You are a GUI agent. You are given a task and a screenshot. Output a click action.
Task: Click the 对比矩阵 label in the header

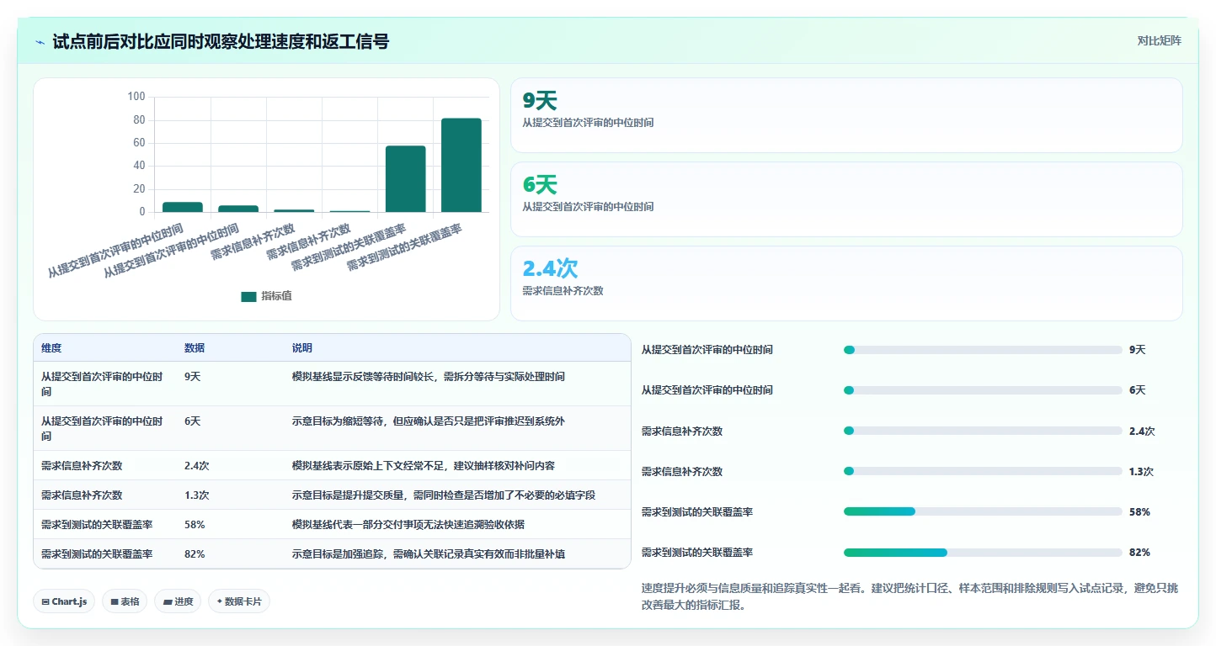tap(1159, 41)
